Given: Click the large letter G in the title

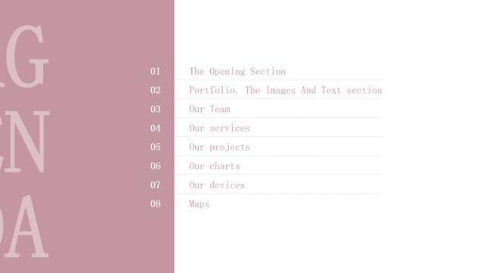Looking at the screenshot, I should (x=27, y=57).
